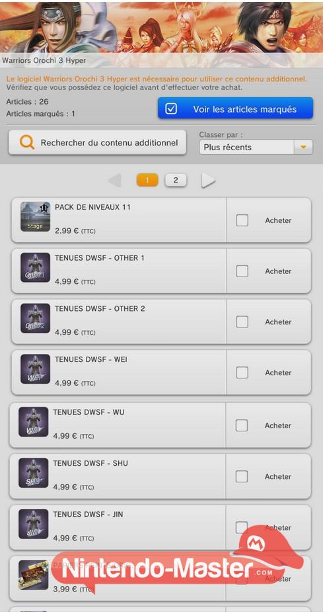Screen dimensions: 323x612
Task: Select the Tenues DWSF Other 1 icon
Action: 35,267
